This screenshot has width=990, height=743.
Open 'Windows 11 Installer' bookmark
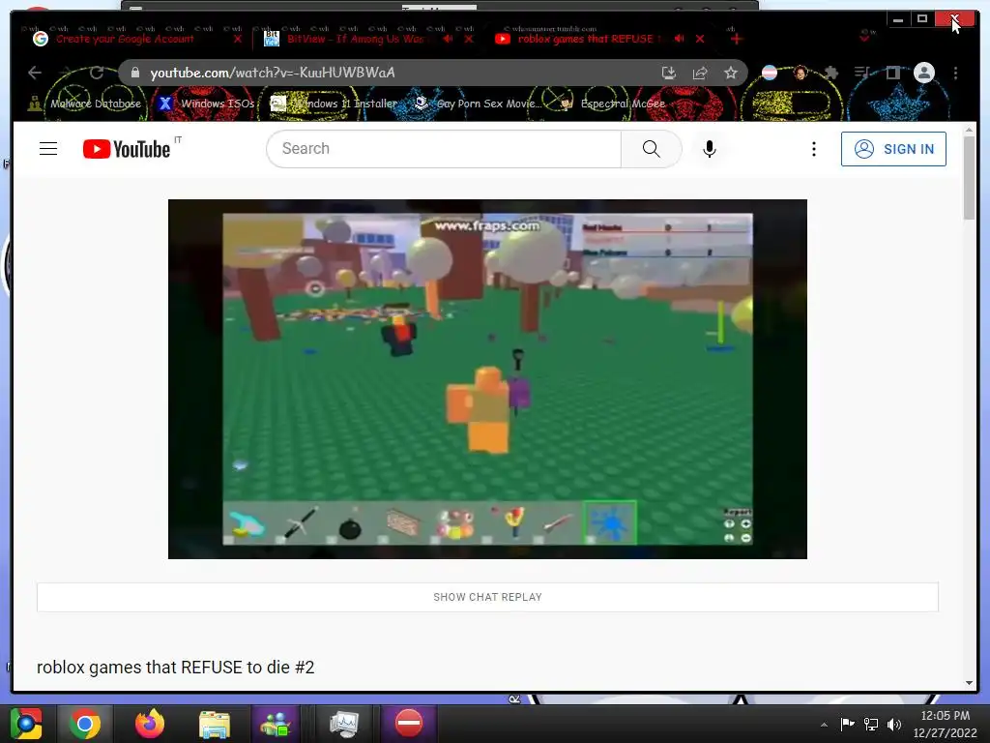pyautogui.click(x=334, y=104)
